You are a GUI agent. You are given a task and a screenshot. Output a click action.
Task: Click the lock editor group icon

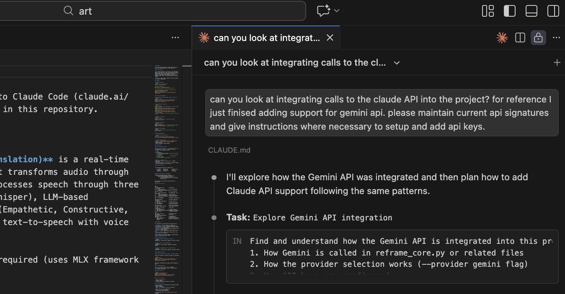tap(538, 38)
